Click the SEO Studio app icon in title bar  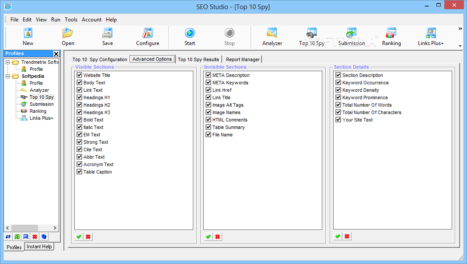[x=8, y=6]
